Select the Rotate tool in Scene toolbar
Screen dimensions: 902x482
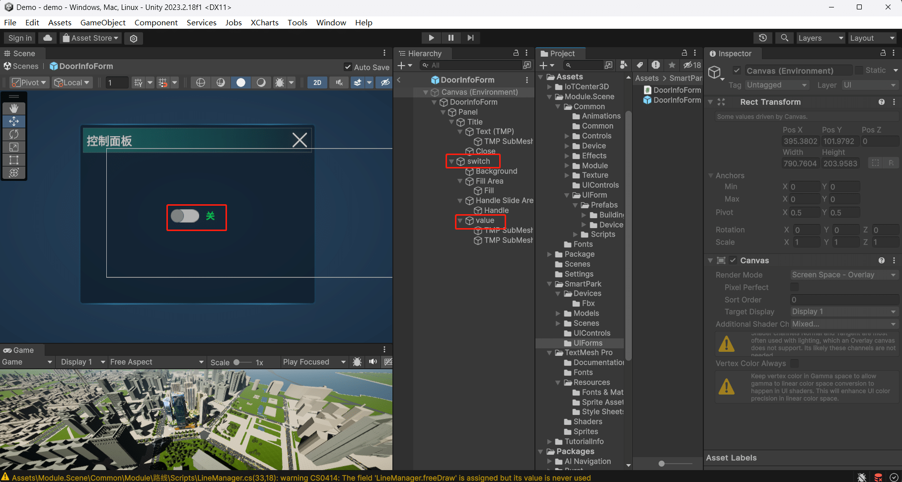point(14,134)
